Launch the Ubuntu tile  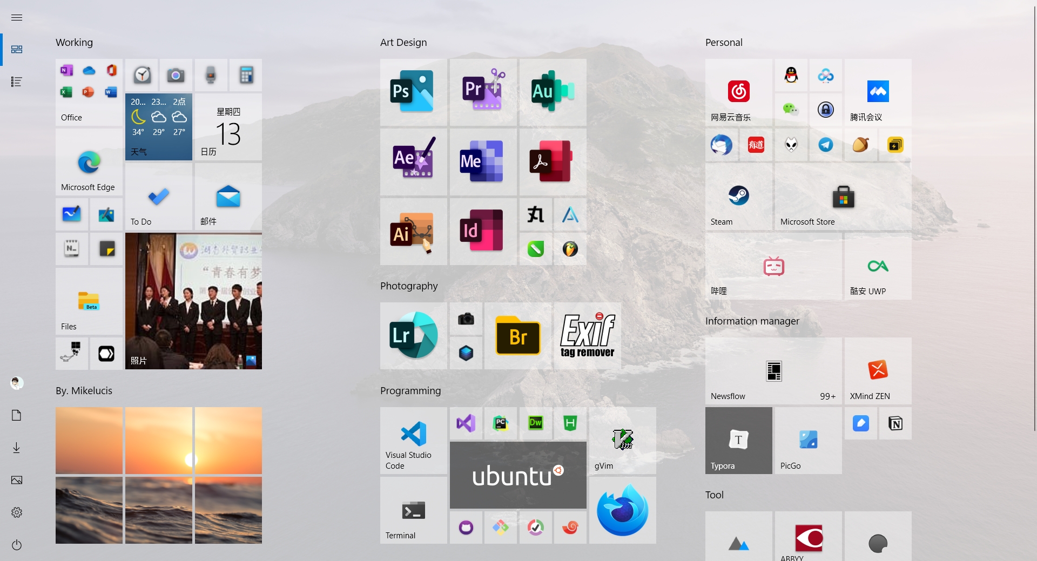pyautogui.click(x=518, y=475)
